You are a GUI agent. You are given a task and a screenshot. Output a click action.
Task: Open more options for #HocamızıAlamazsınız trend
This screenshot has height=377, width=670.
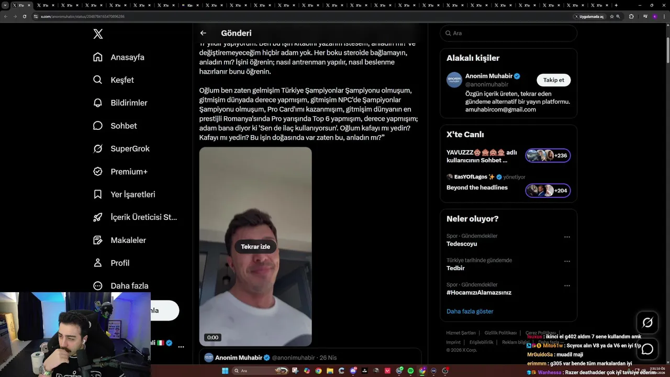pos(567,286)
